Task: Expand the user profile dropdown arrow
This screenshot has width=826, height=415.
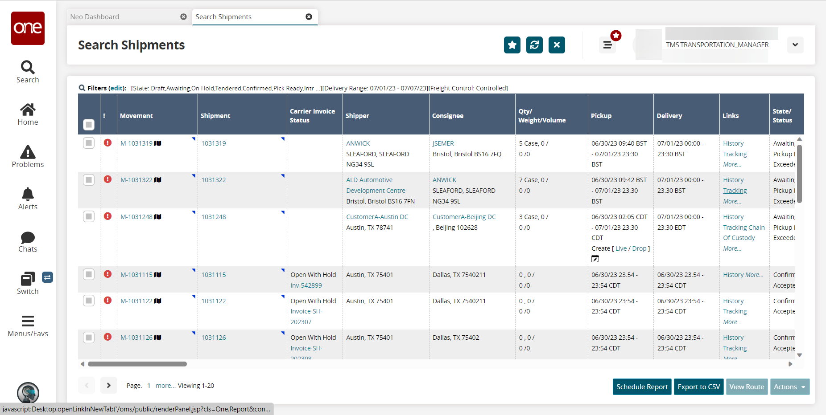Action: pyautogui.click(x=795, y=45)
